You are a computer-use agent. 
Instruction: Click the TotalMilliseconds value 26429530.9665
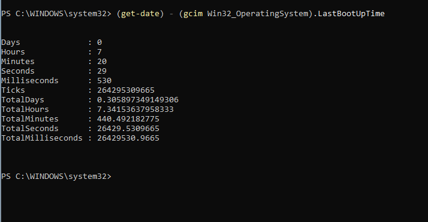(x=128, y=138)
